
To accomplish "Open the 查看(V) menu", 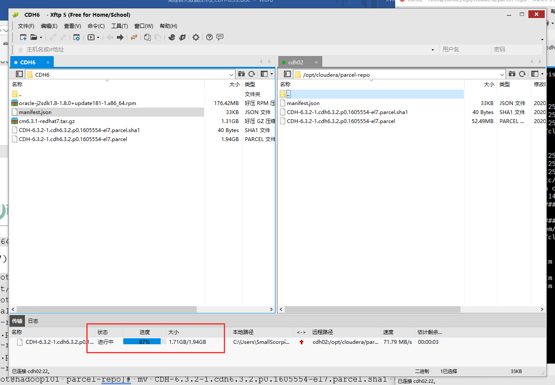I will coord(72,26).
